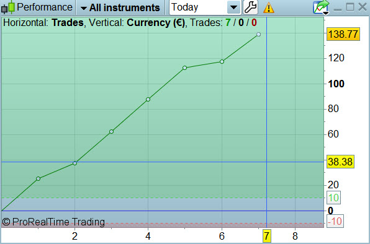Click the chart export icon with green arrow
Viewport: 370px width, 244px height.
coord(321,7)
